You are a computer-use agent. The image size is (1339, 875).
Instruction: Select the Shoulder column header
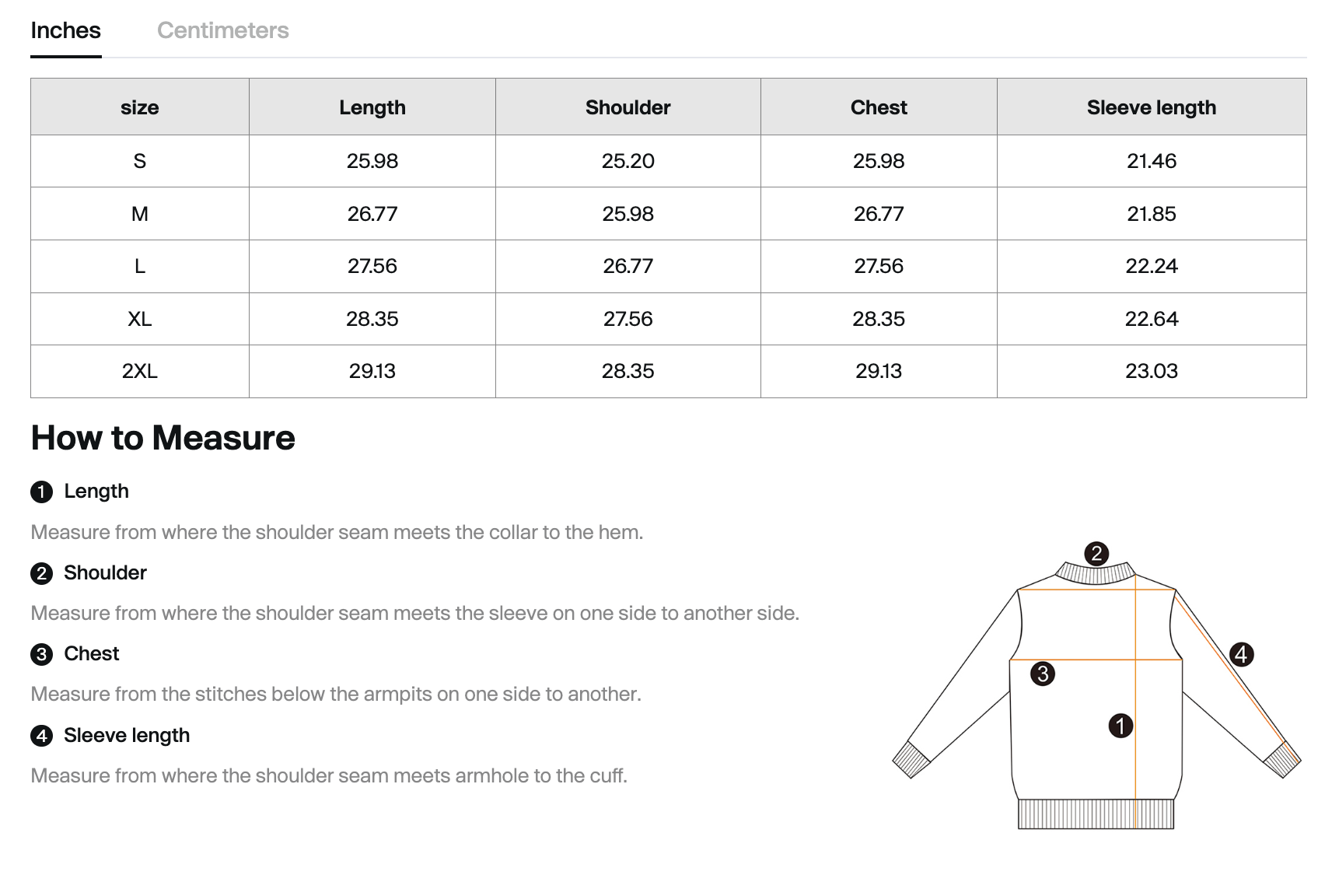point(627,107)
